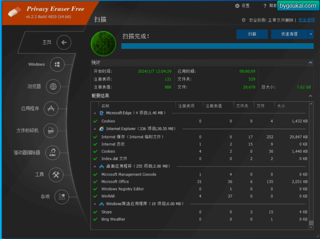320x239 pixels.
Task: Click the 快速清理 button
Action: tap(289, 34)
